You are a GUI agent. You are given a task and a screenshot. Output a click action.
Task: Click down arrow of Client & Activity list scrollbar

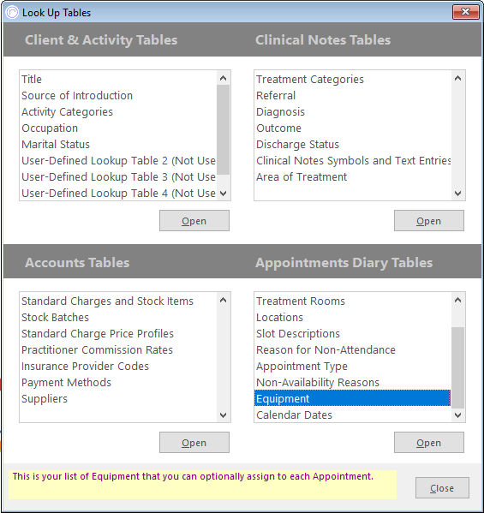tap(224, 193)
